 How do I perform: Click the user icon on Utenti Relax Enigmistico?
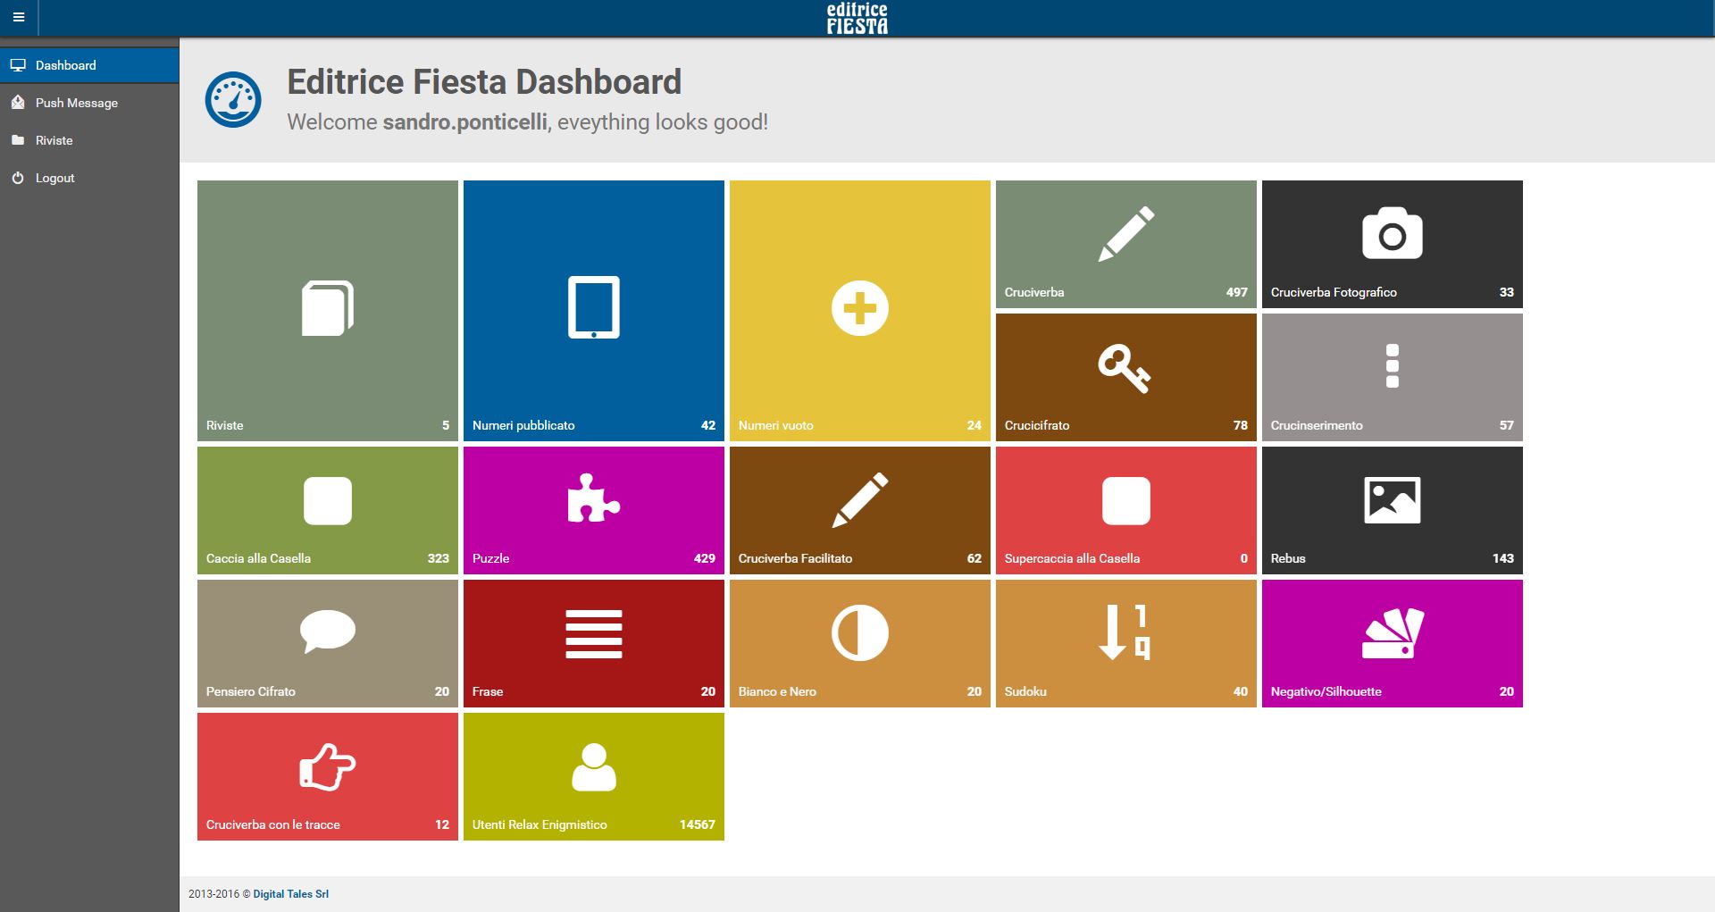[x=594, y=766]
